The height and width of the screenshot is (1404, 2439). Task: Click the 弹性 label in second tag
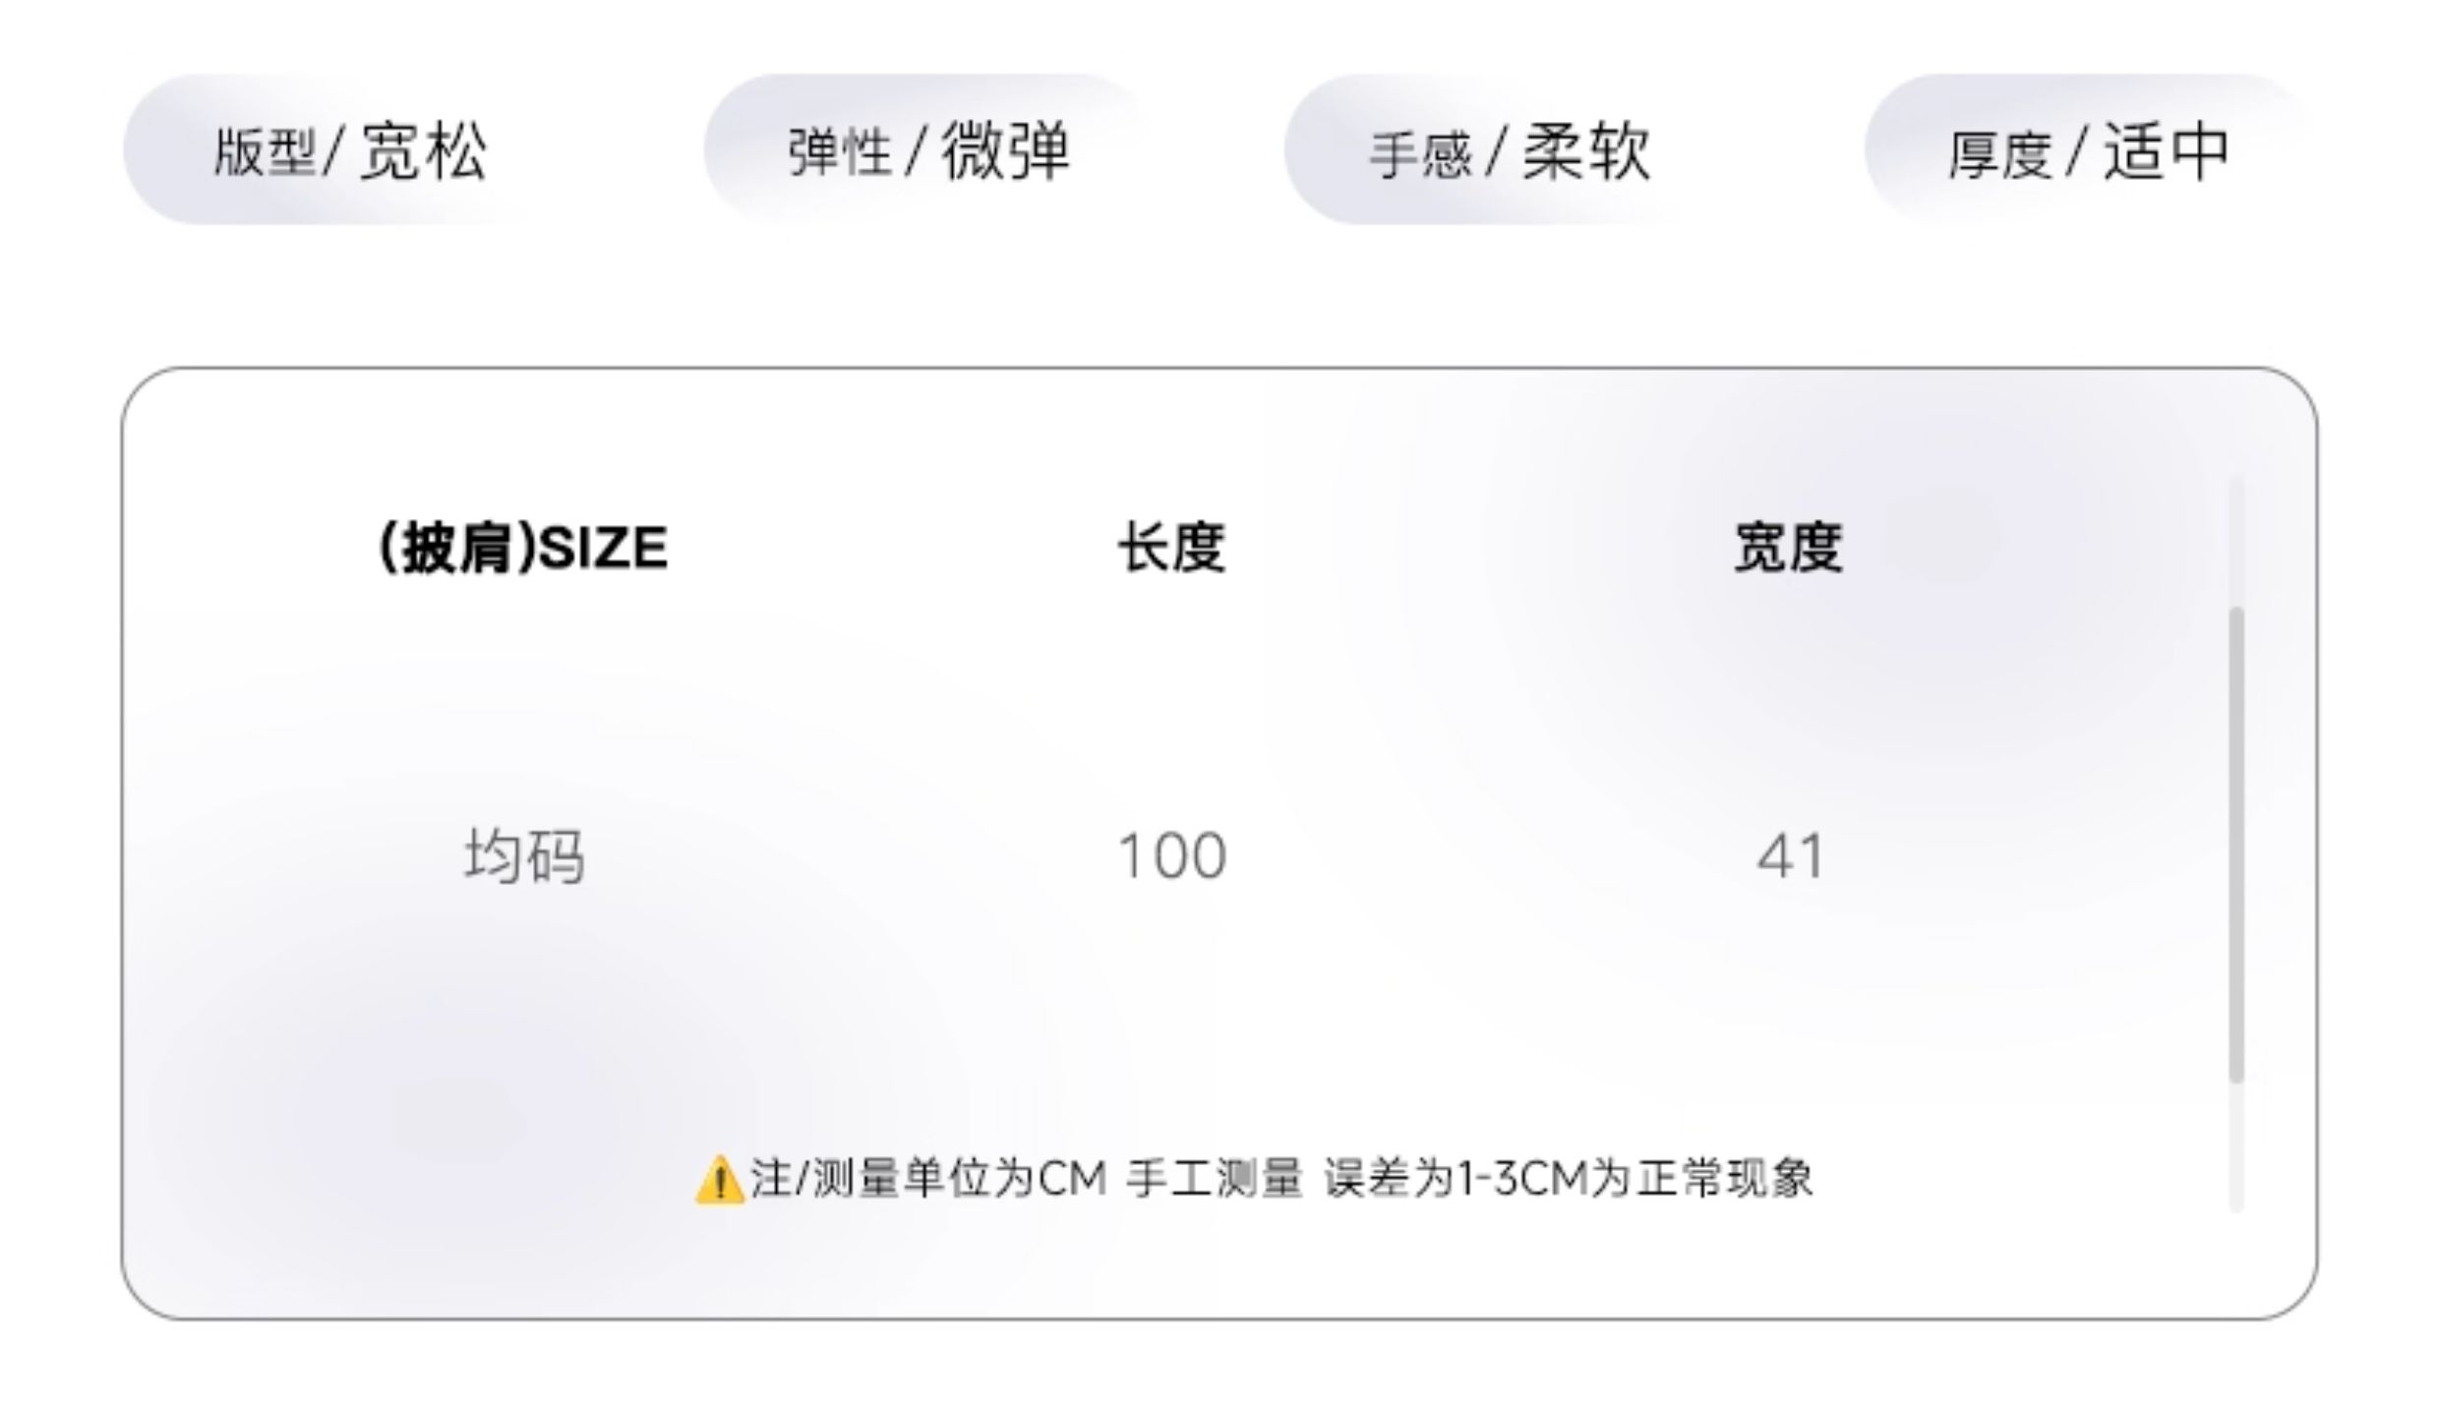(x=839, y=152)
